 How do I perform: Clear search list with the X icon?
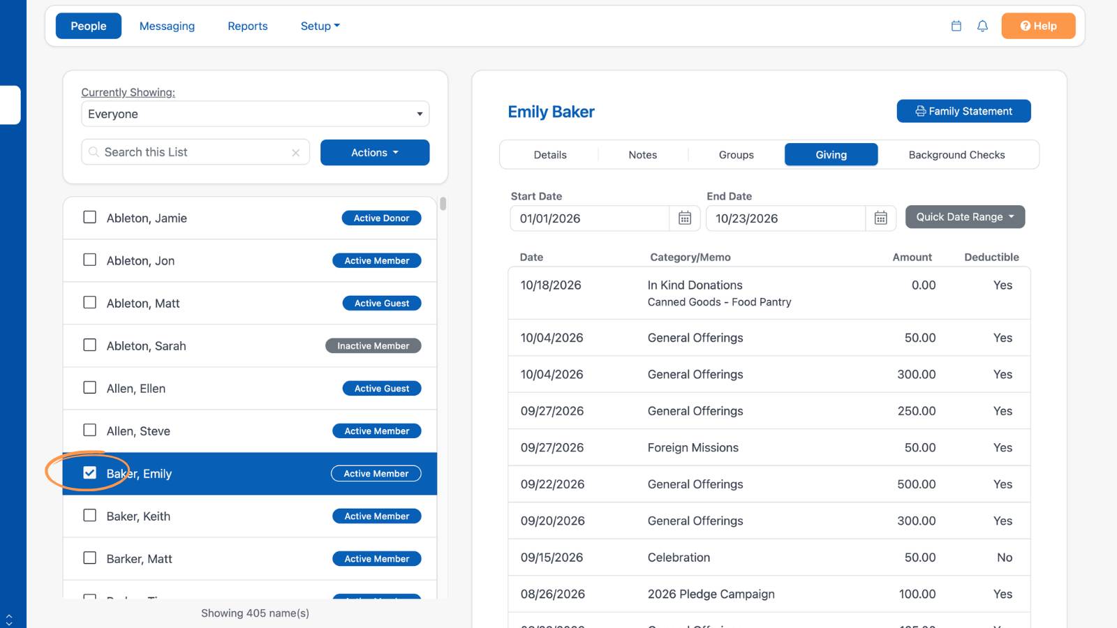[x=296, y=153]
